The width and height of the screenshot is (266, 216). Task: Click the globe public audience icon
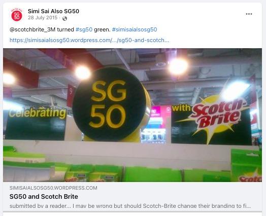pos(64,18)
